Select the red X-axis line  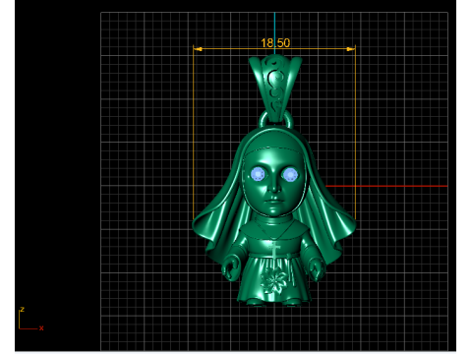386,186
